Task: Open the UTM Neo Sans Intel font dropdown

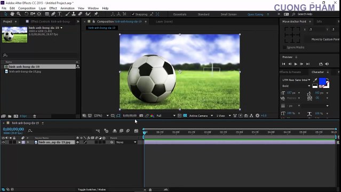Action: point(296,80)
